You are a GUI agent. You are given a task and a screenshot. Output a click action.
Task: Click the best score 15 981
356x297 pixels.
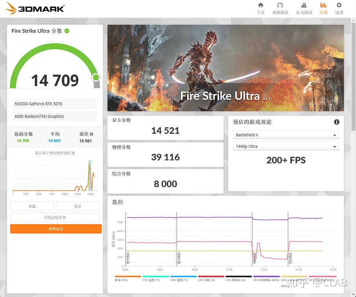[x=86, y=141]
